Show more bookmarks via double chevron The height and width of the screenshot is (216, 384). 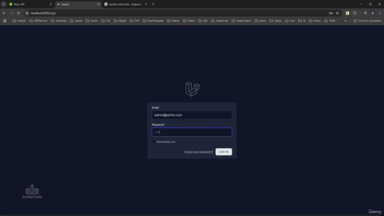(x=346, y=21)
